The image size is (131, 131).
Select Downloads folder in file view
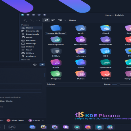[106, 40]
